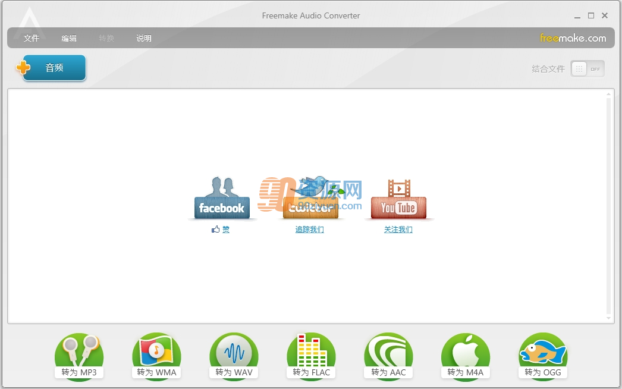The image size is (622, 389).
Task: Choose the 转为 M4A apple icon
Action: click(466, 357)
